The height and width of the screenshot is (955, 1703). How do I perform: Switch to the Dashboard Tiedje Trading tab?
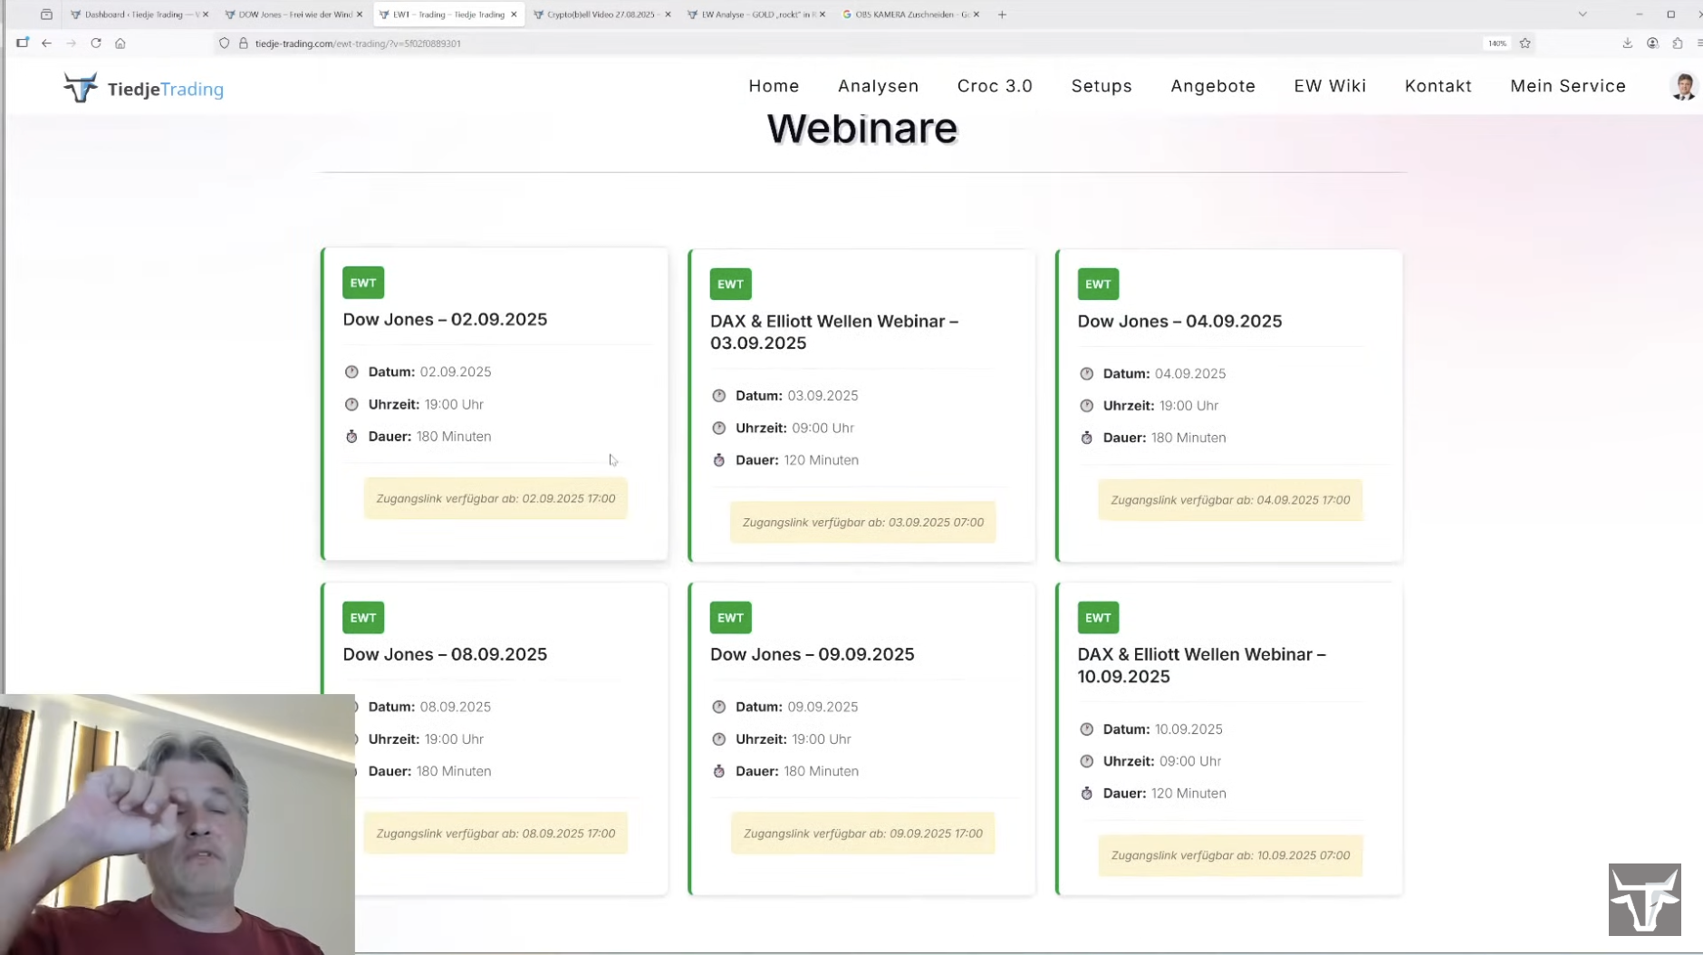[136, 14]
